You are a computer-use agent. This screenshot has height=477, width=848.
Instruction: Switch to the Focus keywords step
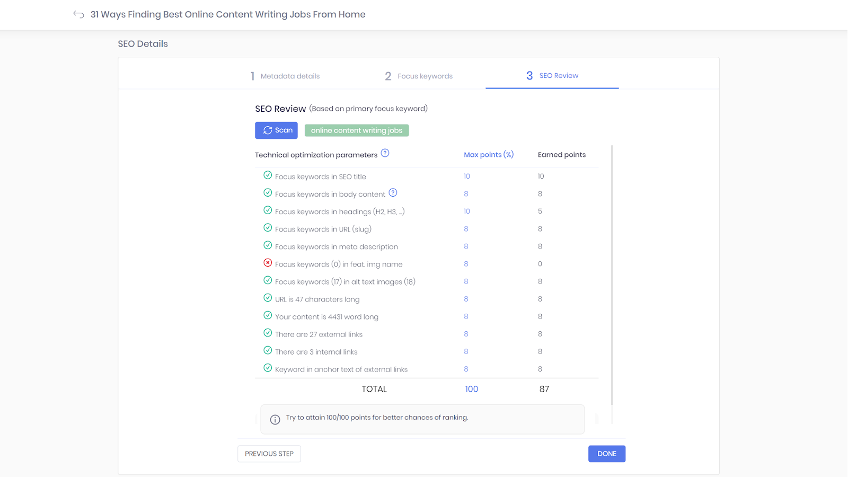click(x=419, y=76)
